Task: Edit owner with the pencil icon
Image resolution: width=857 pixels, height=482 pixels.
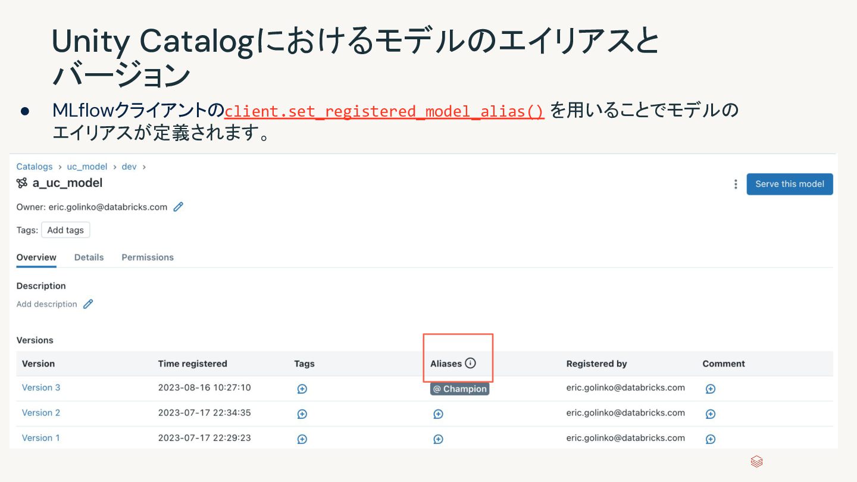Action: coord(178,207)
